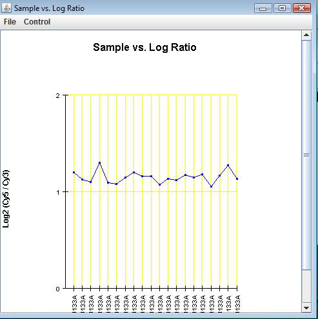Click the vertical scrollbar thumb
Screen dimensions: 318x319
point(306,155)
